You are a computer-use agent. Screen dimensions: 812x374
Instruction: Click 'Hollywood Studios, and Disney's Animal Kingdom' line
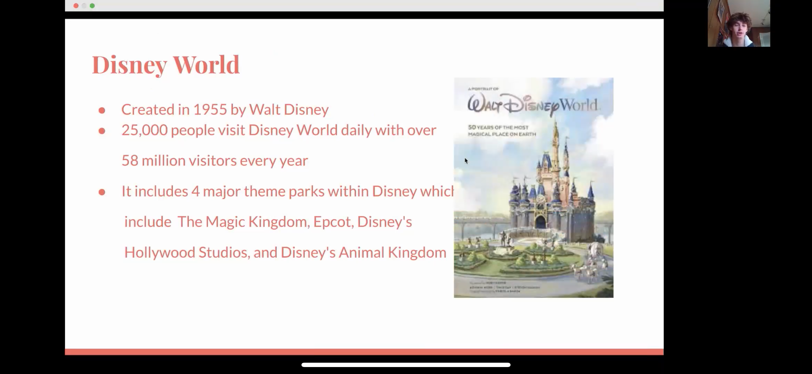click(x=285, y=252)
